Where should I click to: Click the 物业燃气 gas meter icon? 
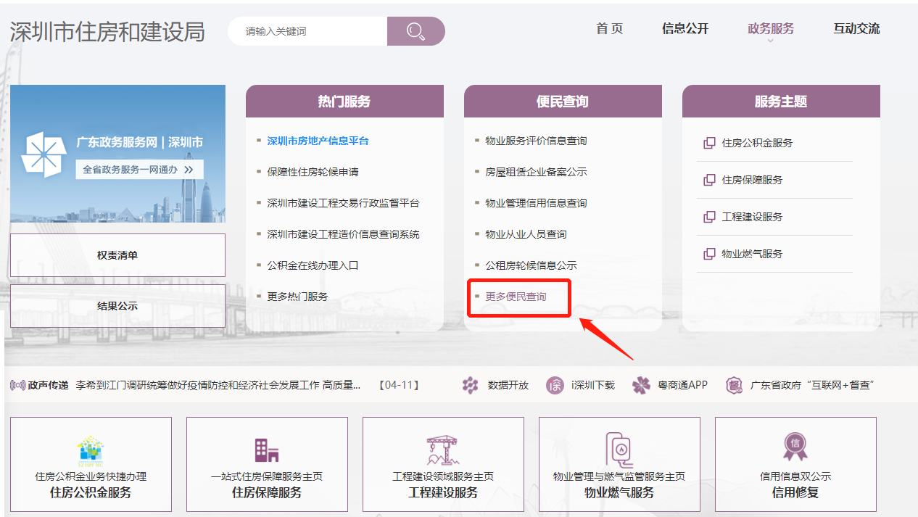pos(619,449)
